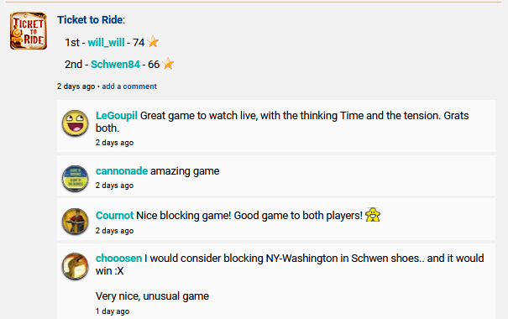Image resolution: width=508 pixels, height=319 pixels.
Task: Open cannonade's username link
Action: pyautogui.click(x=122, y=171)
